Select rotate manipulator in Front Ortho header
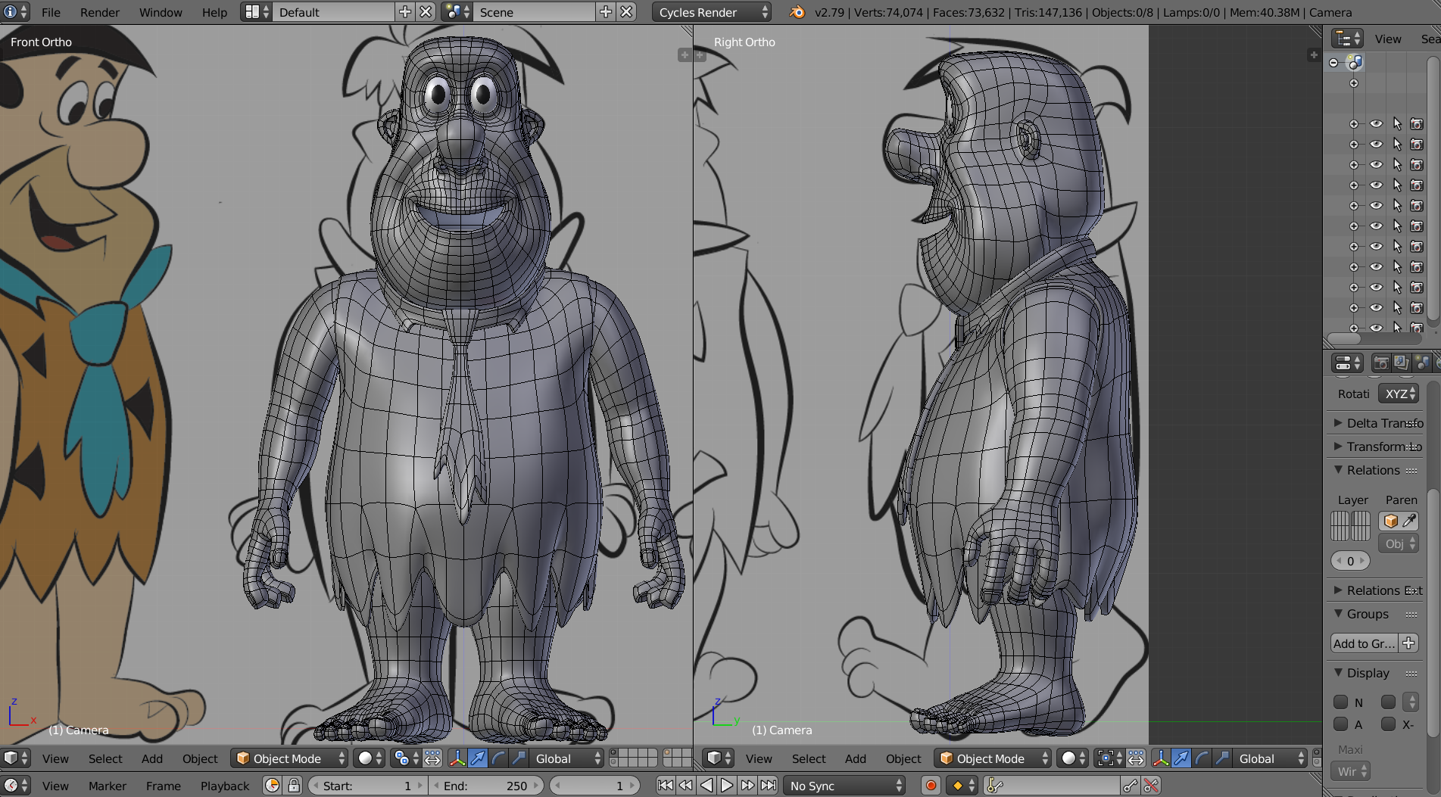 498,758
